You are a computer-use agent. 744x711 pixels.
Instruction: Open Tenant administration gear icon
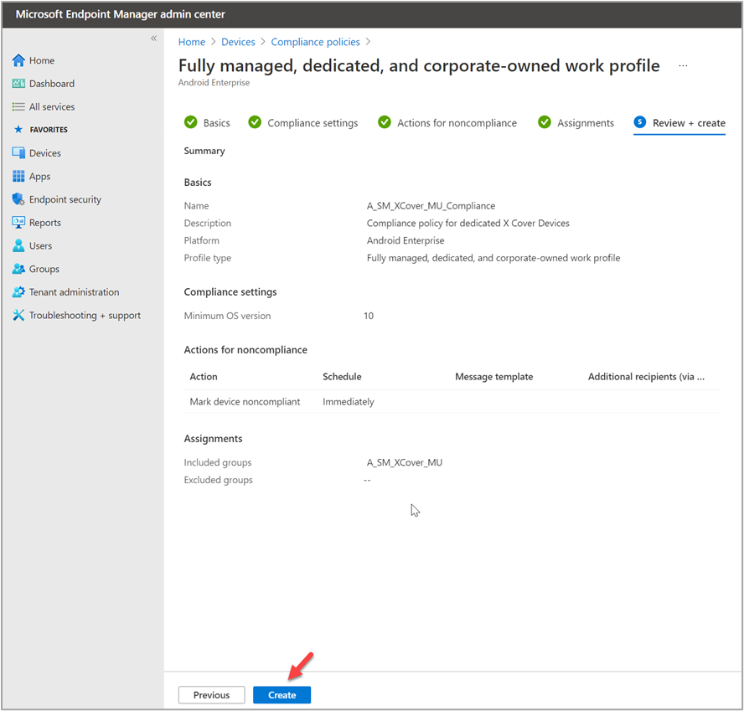[x=18, y=292]
